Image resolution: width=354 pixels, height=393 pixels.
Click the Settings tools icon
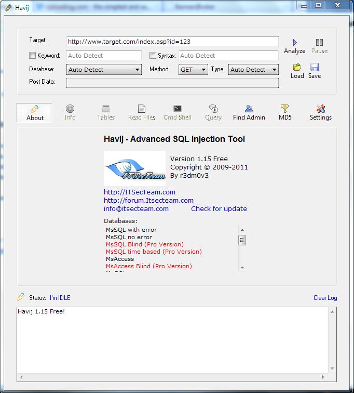pyautogui.click(x=321, y=109)
